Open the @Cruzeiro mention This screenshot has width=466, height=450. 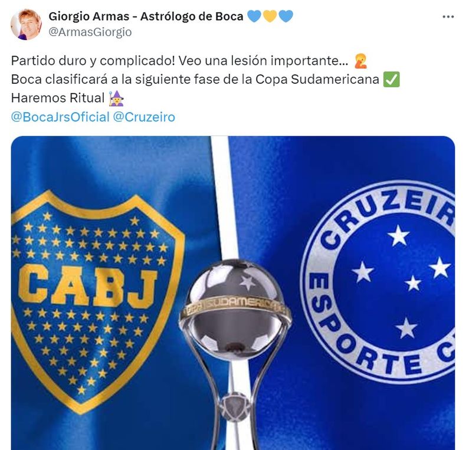point(144,117)
